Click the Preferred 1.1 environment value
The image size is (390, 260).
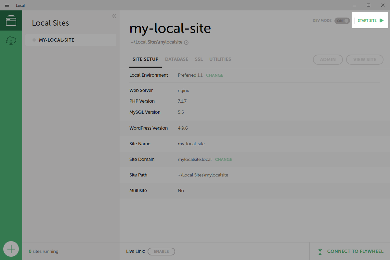click(x=190, y=75)
